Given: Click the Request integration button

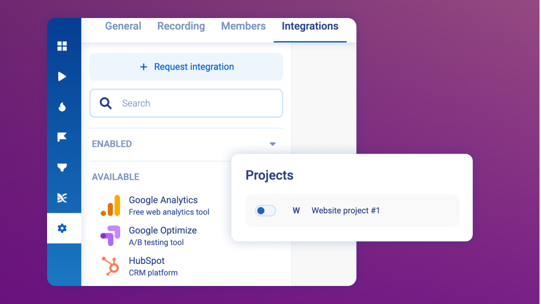Looking at the screenshot, I should pyautogui.click(x=186, y=66).
